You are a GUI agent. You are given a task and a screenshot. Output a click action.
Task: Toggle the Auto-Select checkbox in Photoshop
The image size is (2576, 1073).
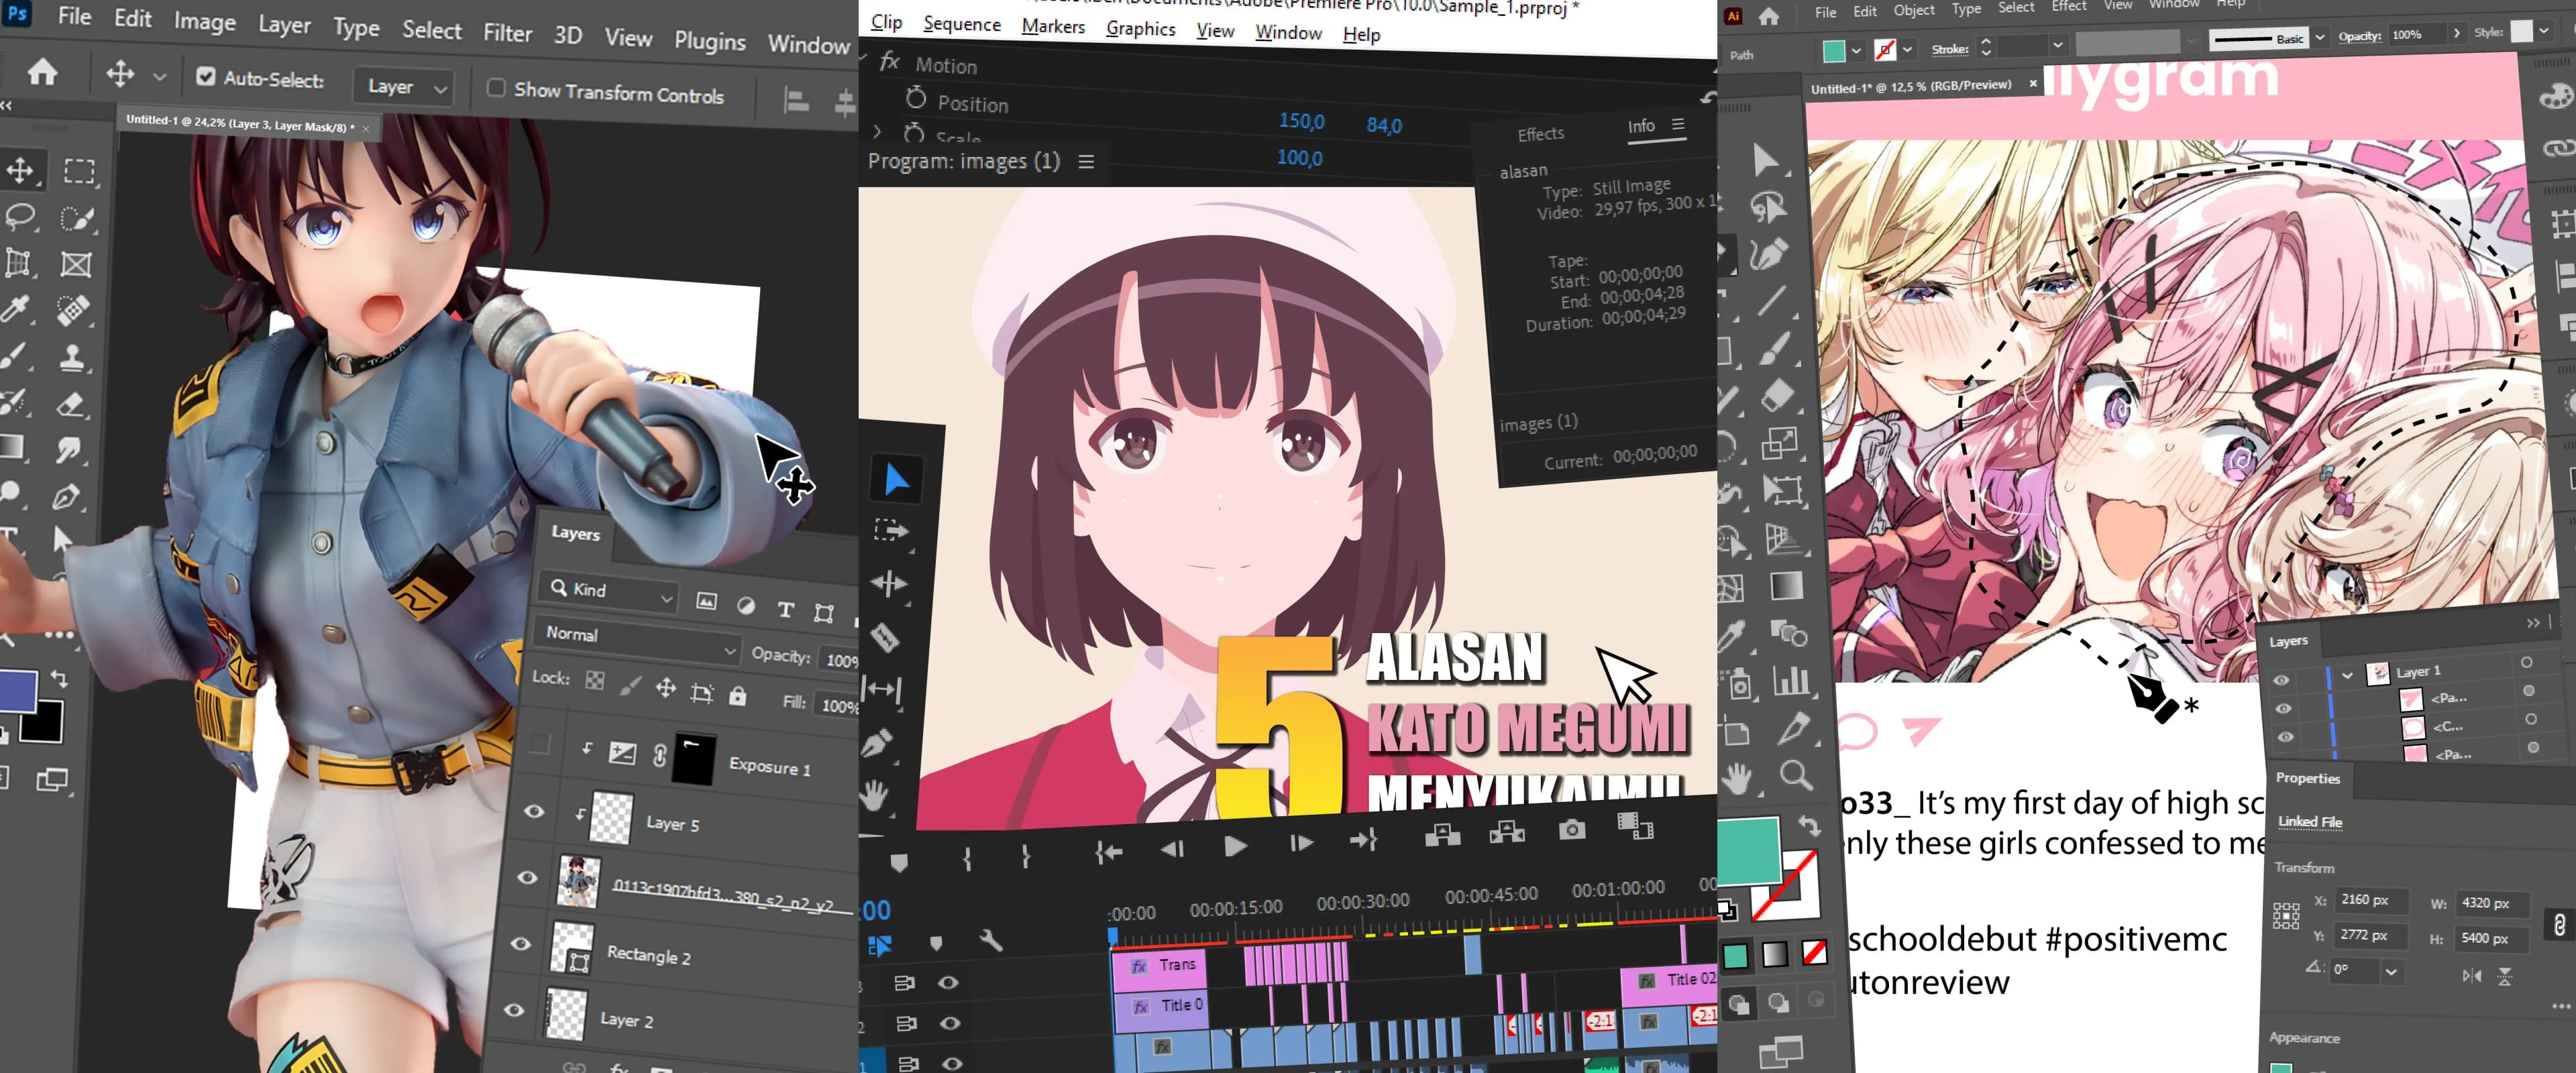pyautogui.click(x=206, y=76)
